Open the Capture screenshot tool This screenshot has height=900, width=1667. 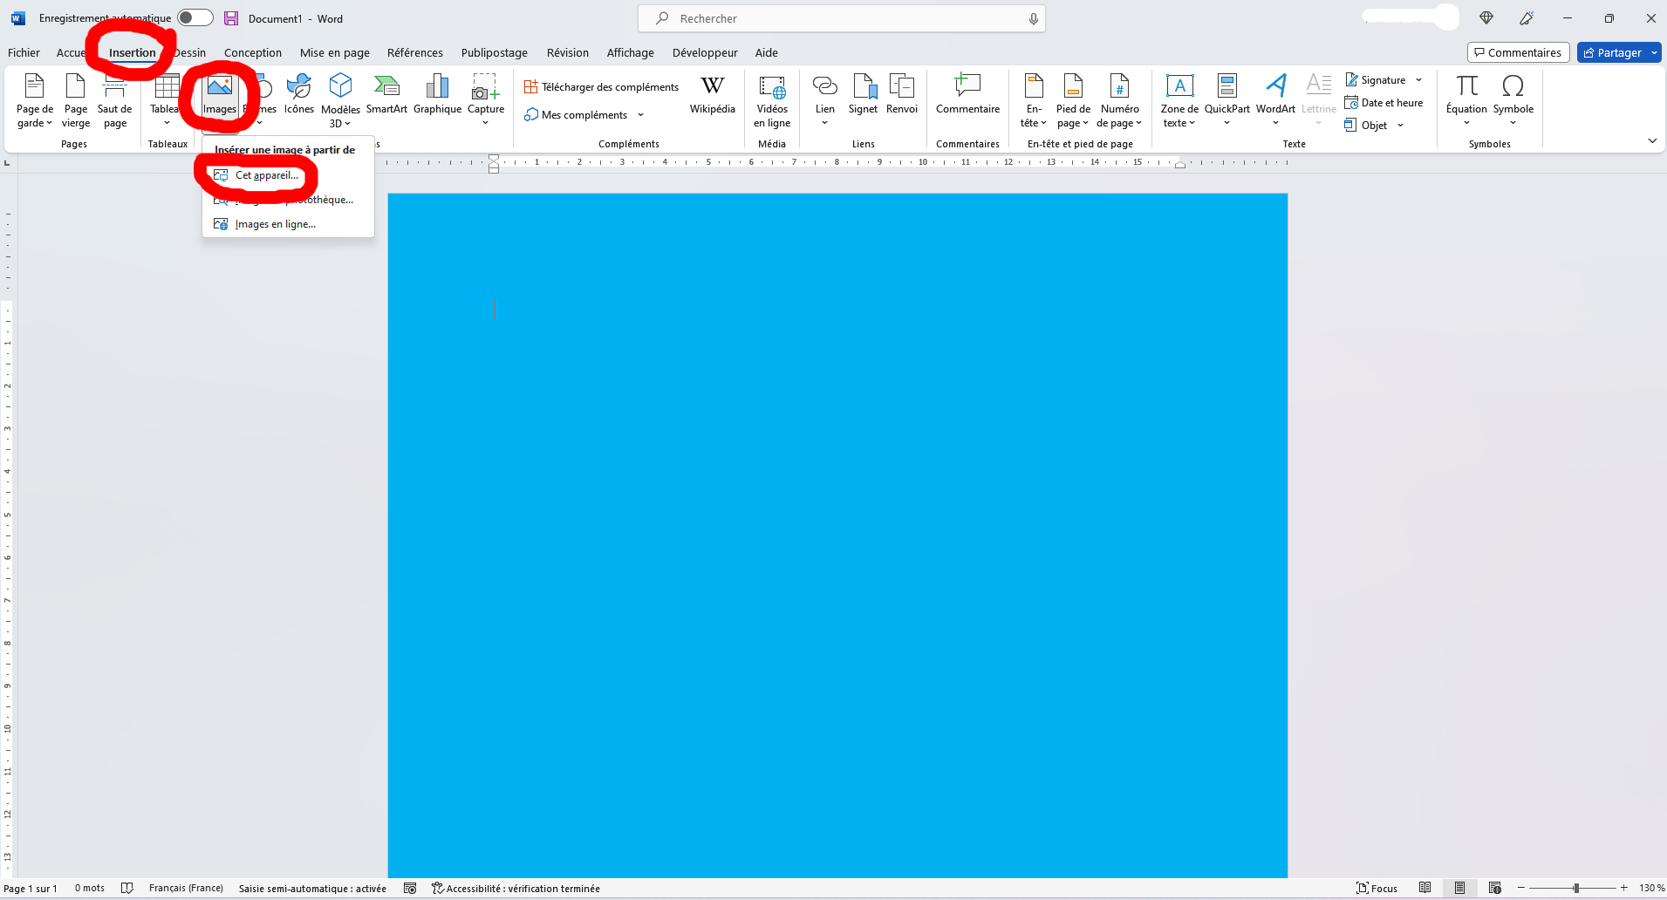(486, 100)
